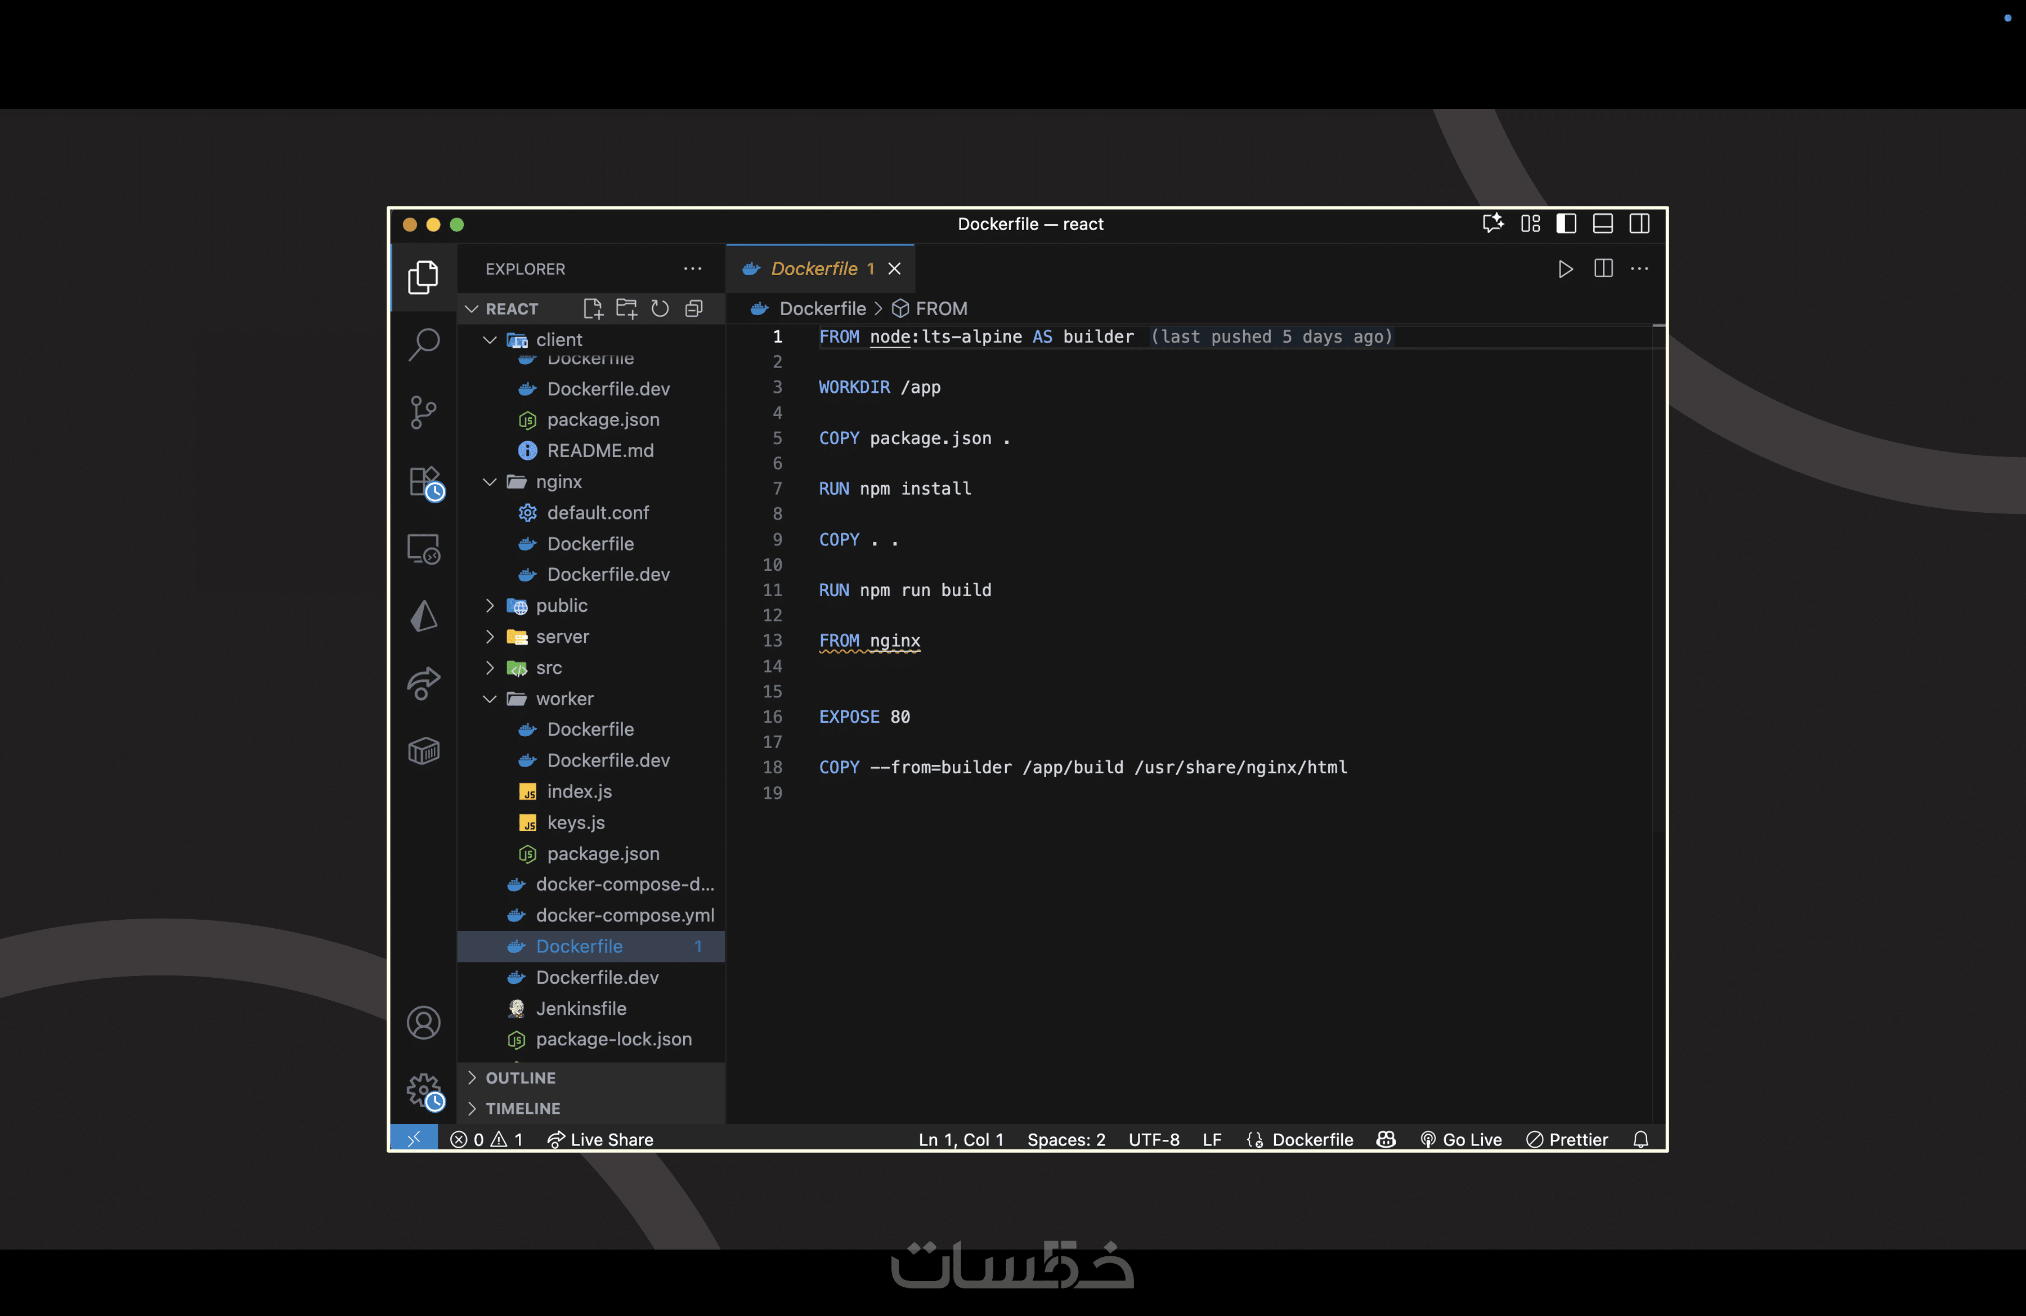Open the Source Control view

point(423,413)
